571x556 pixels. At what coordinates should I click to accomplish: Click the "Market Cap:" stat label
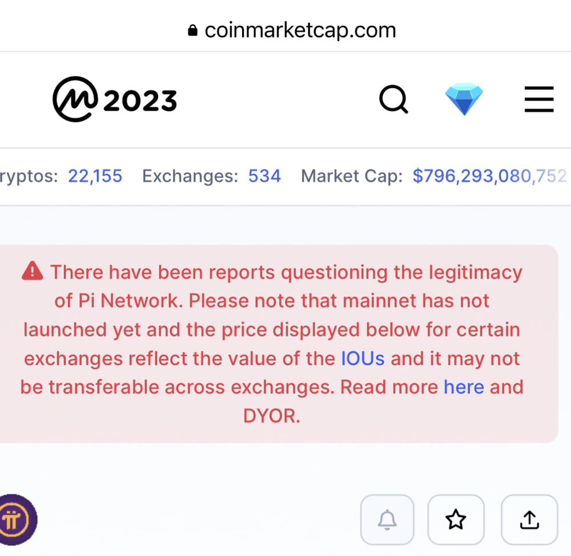[352, 176]
